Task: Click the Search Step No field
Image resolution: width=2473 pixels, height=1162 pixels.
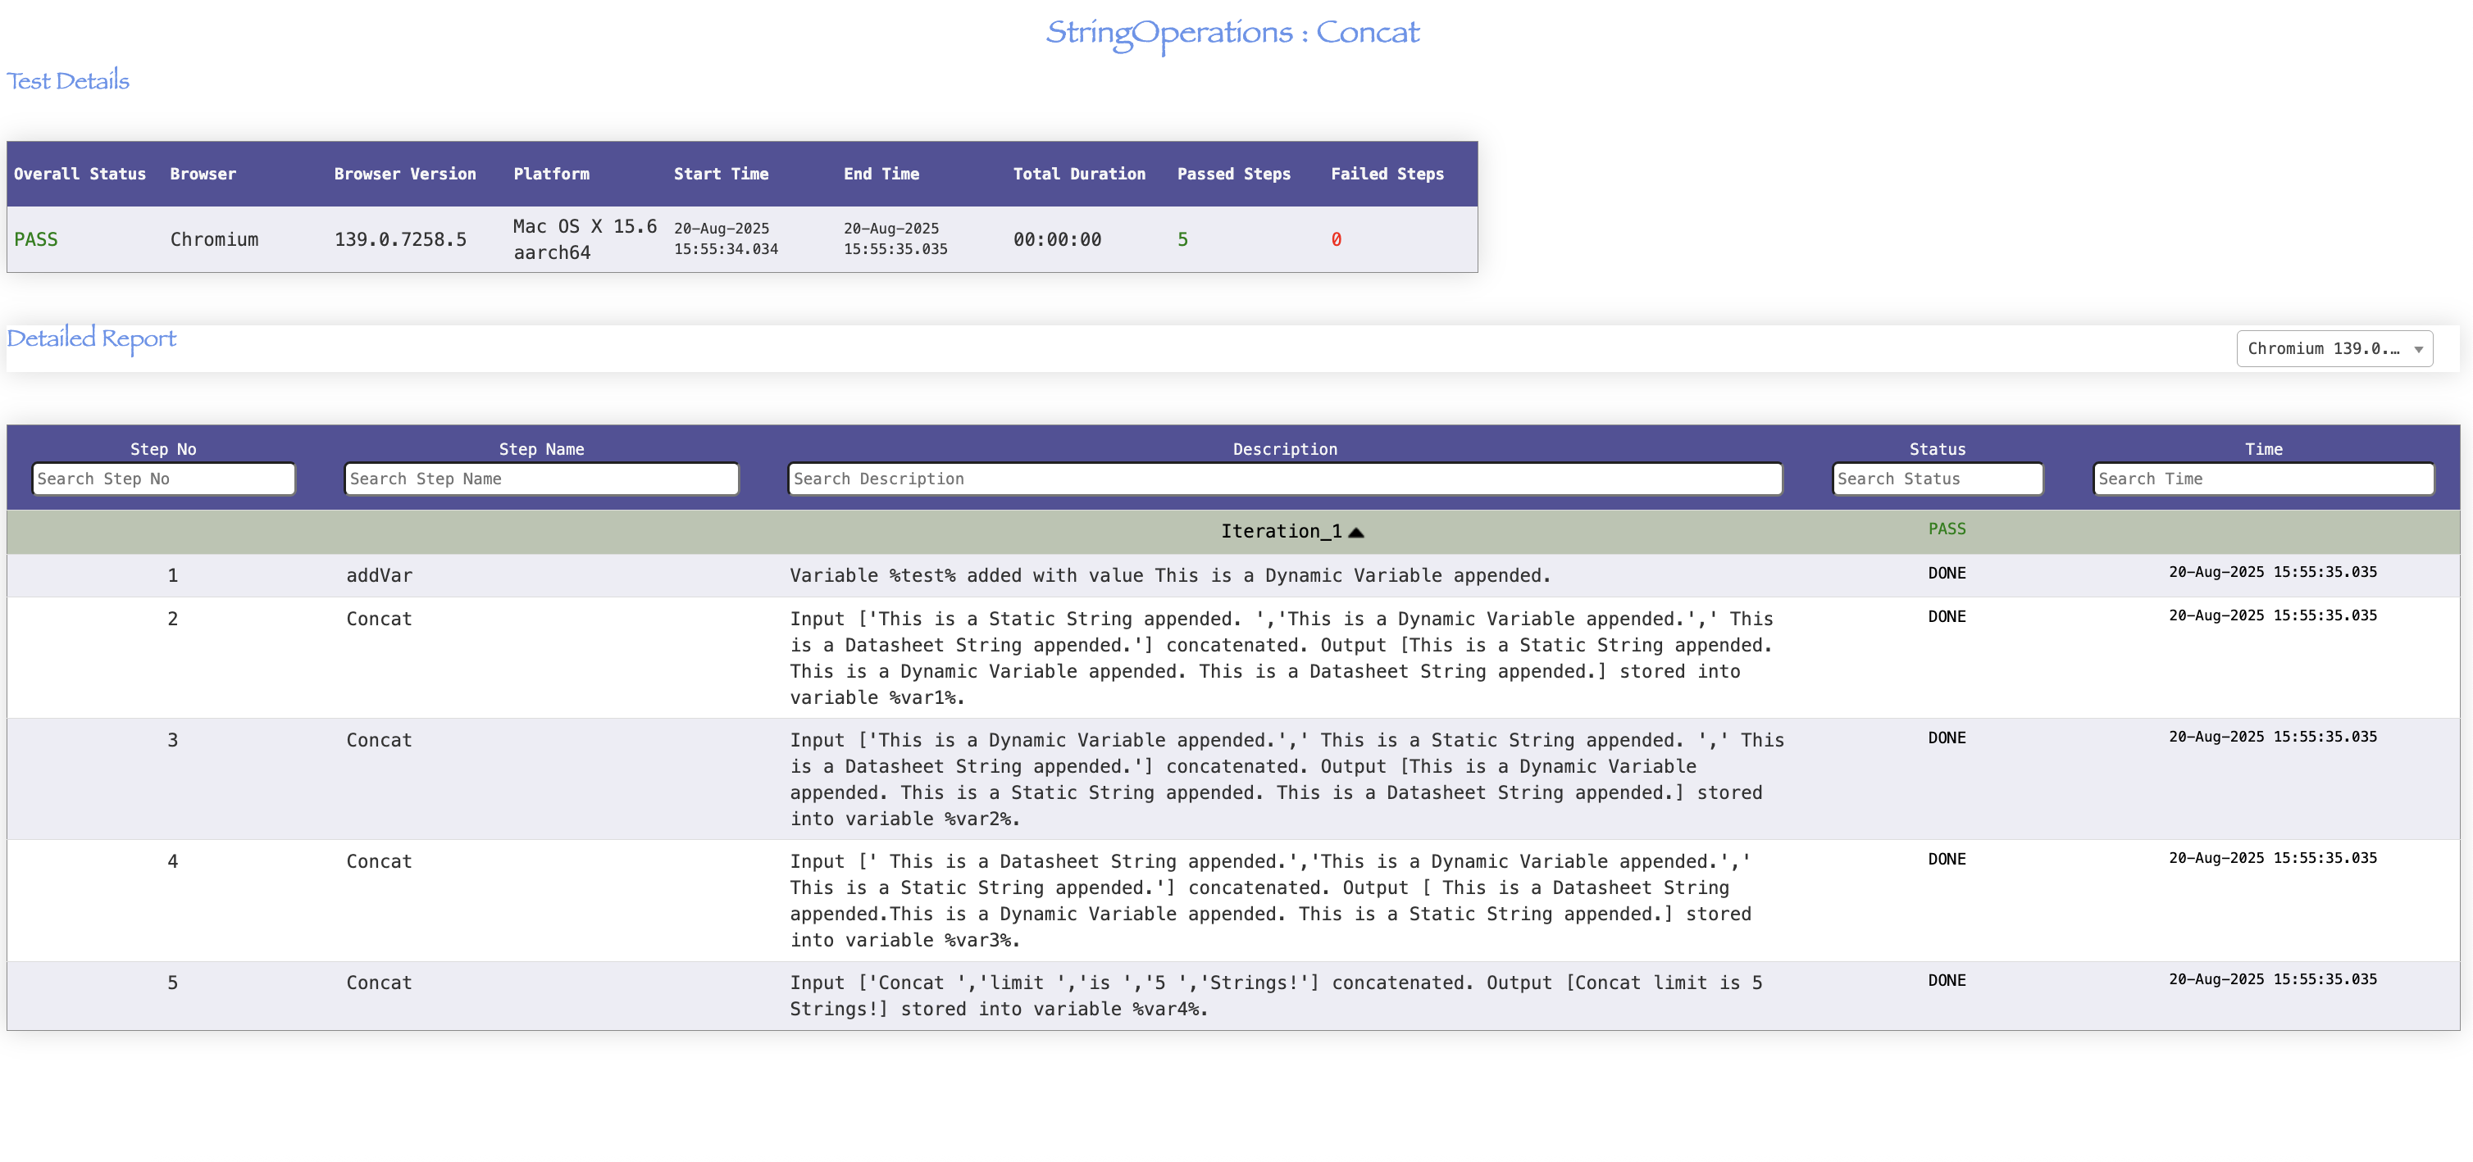Action: point(163,479)
